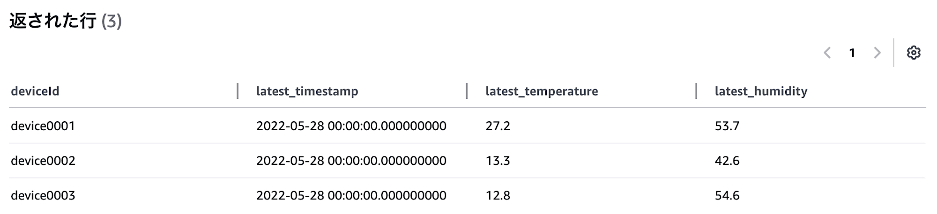Select humidity value 42.6

click(727, 160)
